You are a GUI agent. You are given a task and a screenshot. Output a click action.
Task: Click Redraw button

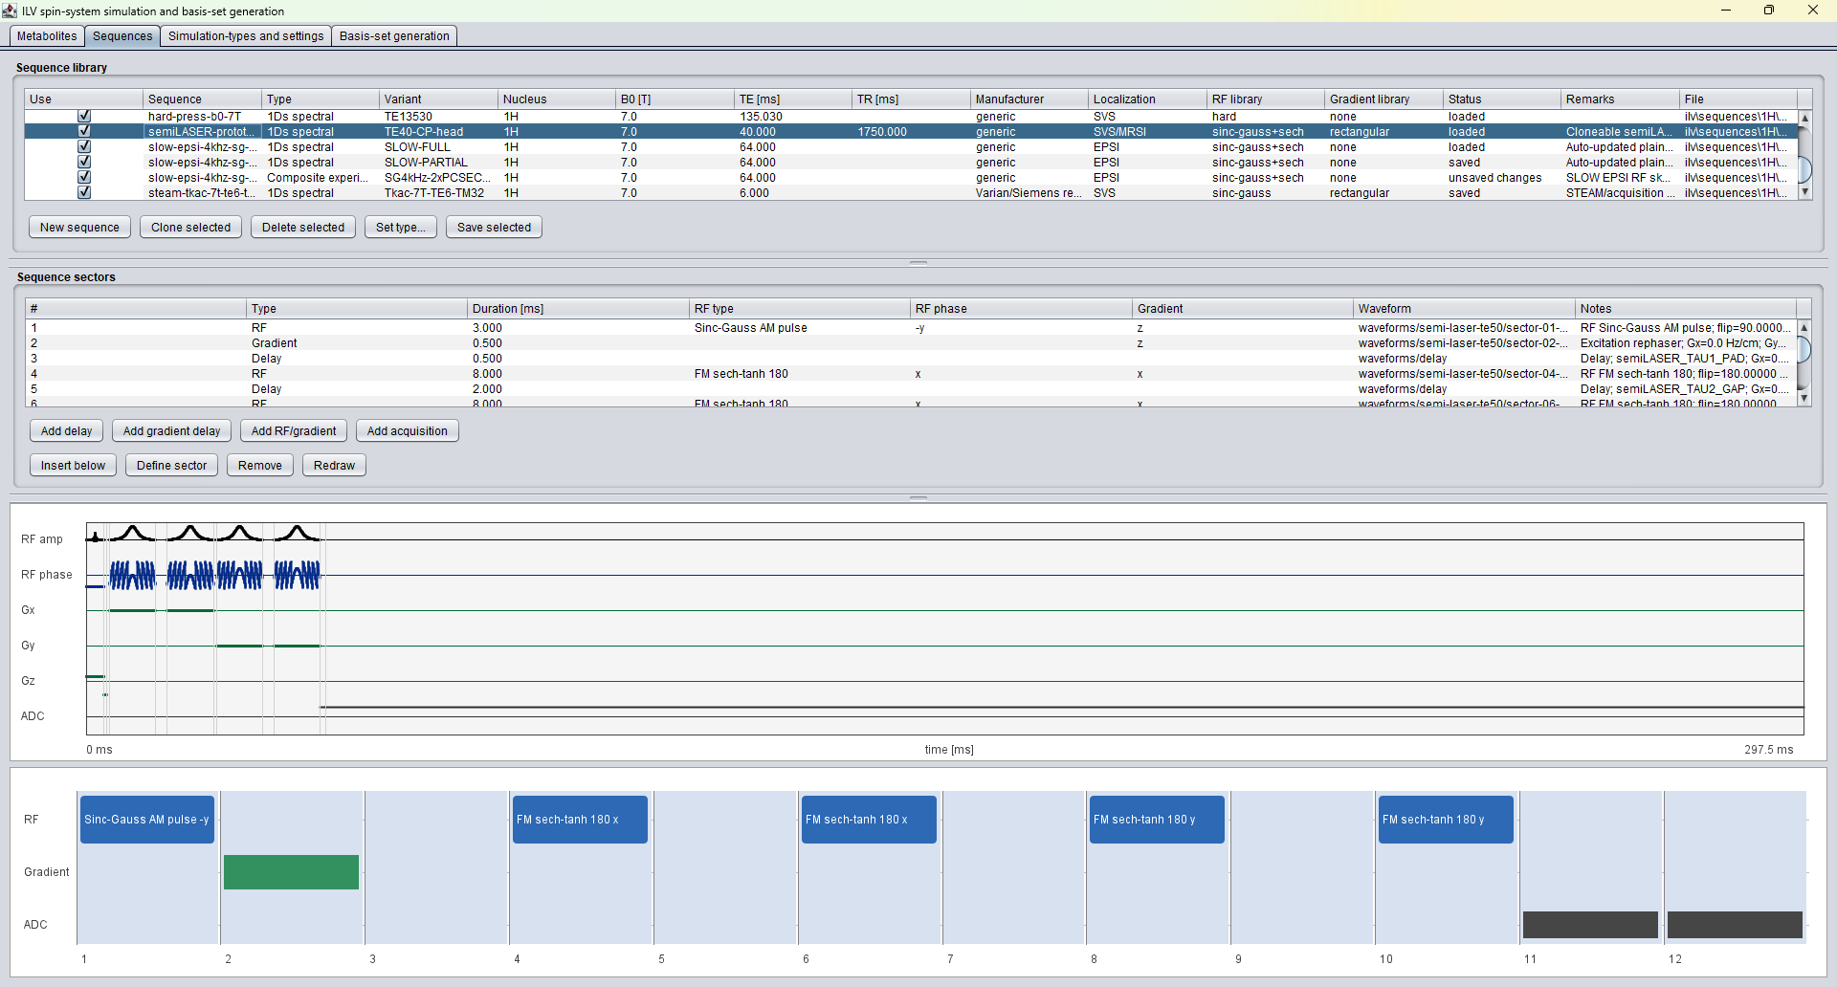click(x=334, y=465)
